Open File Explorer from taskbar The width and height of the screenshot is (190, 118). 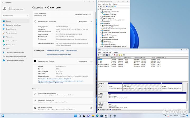[x=93, y=116]
